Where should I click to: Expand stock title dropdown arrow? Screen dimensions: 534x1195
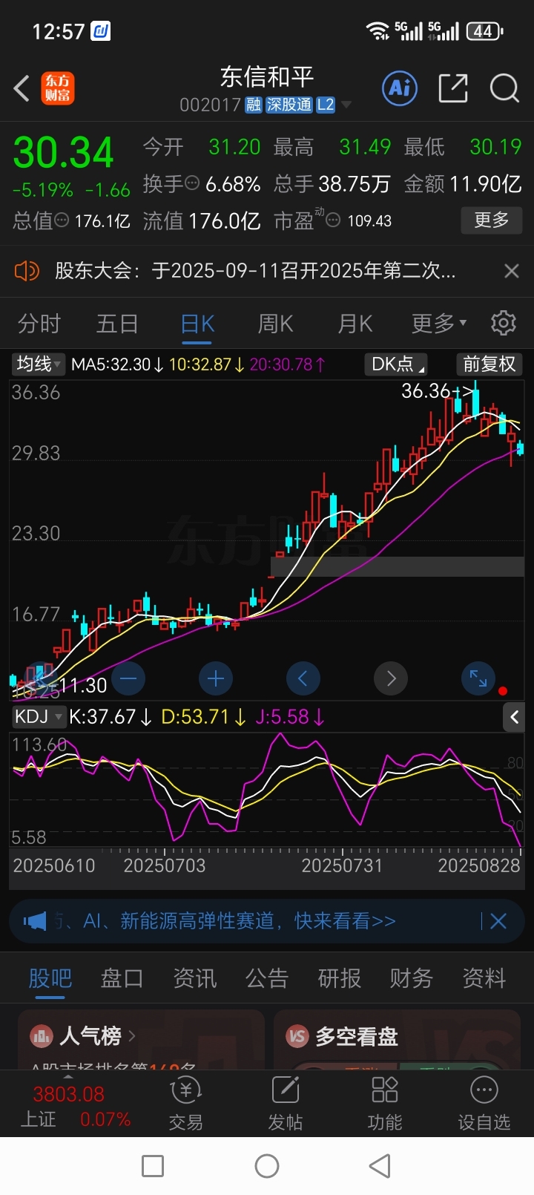tap(346, 105)
